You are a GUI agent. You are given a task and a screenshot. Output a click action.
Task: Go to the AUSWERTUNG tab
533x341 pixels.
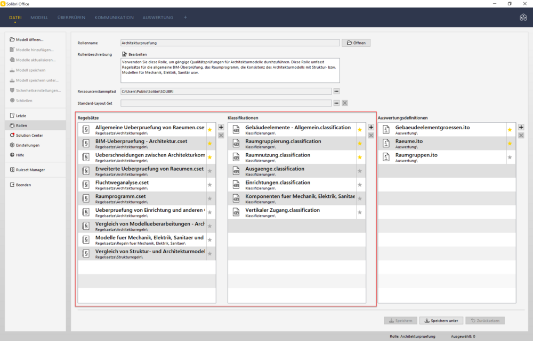click(x=158, y=18)
